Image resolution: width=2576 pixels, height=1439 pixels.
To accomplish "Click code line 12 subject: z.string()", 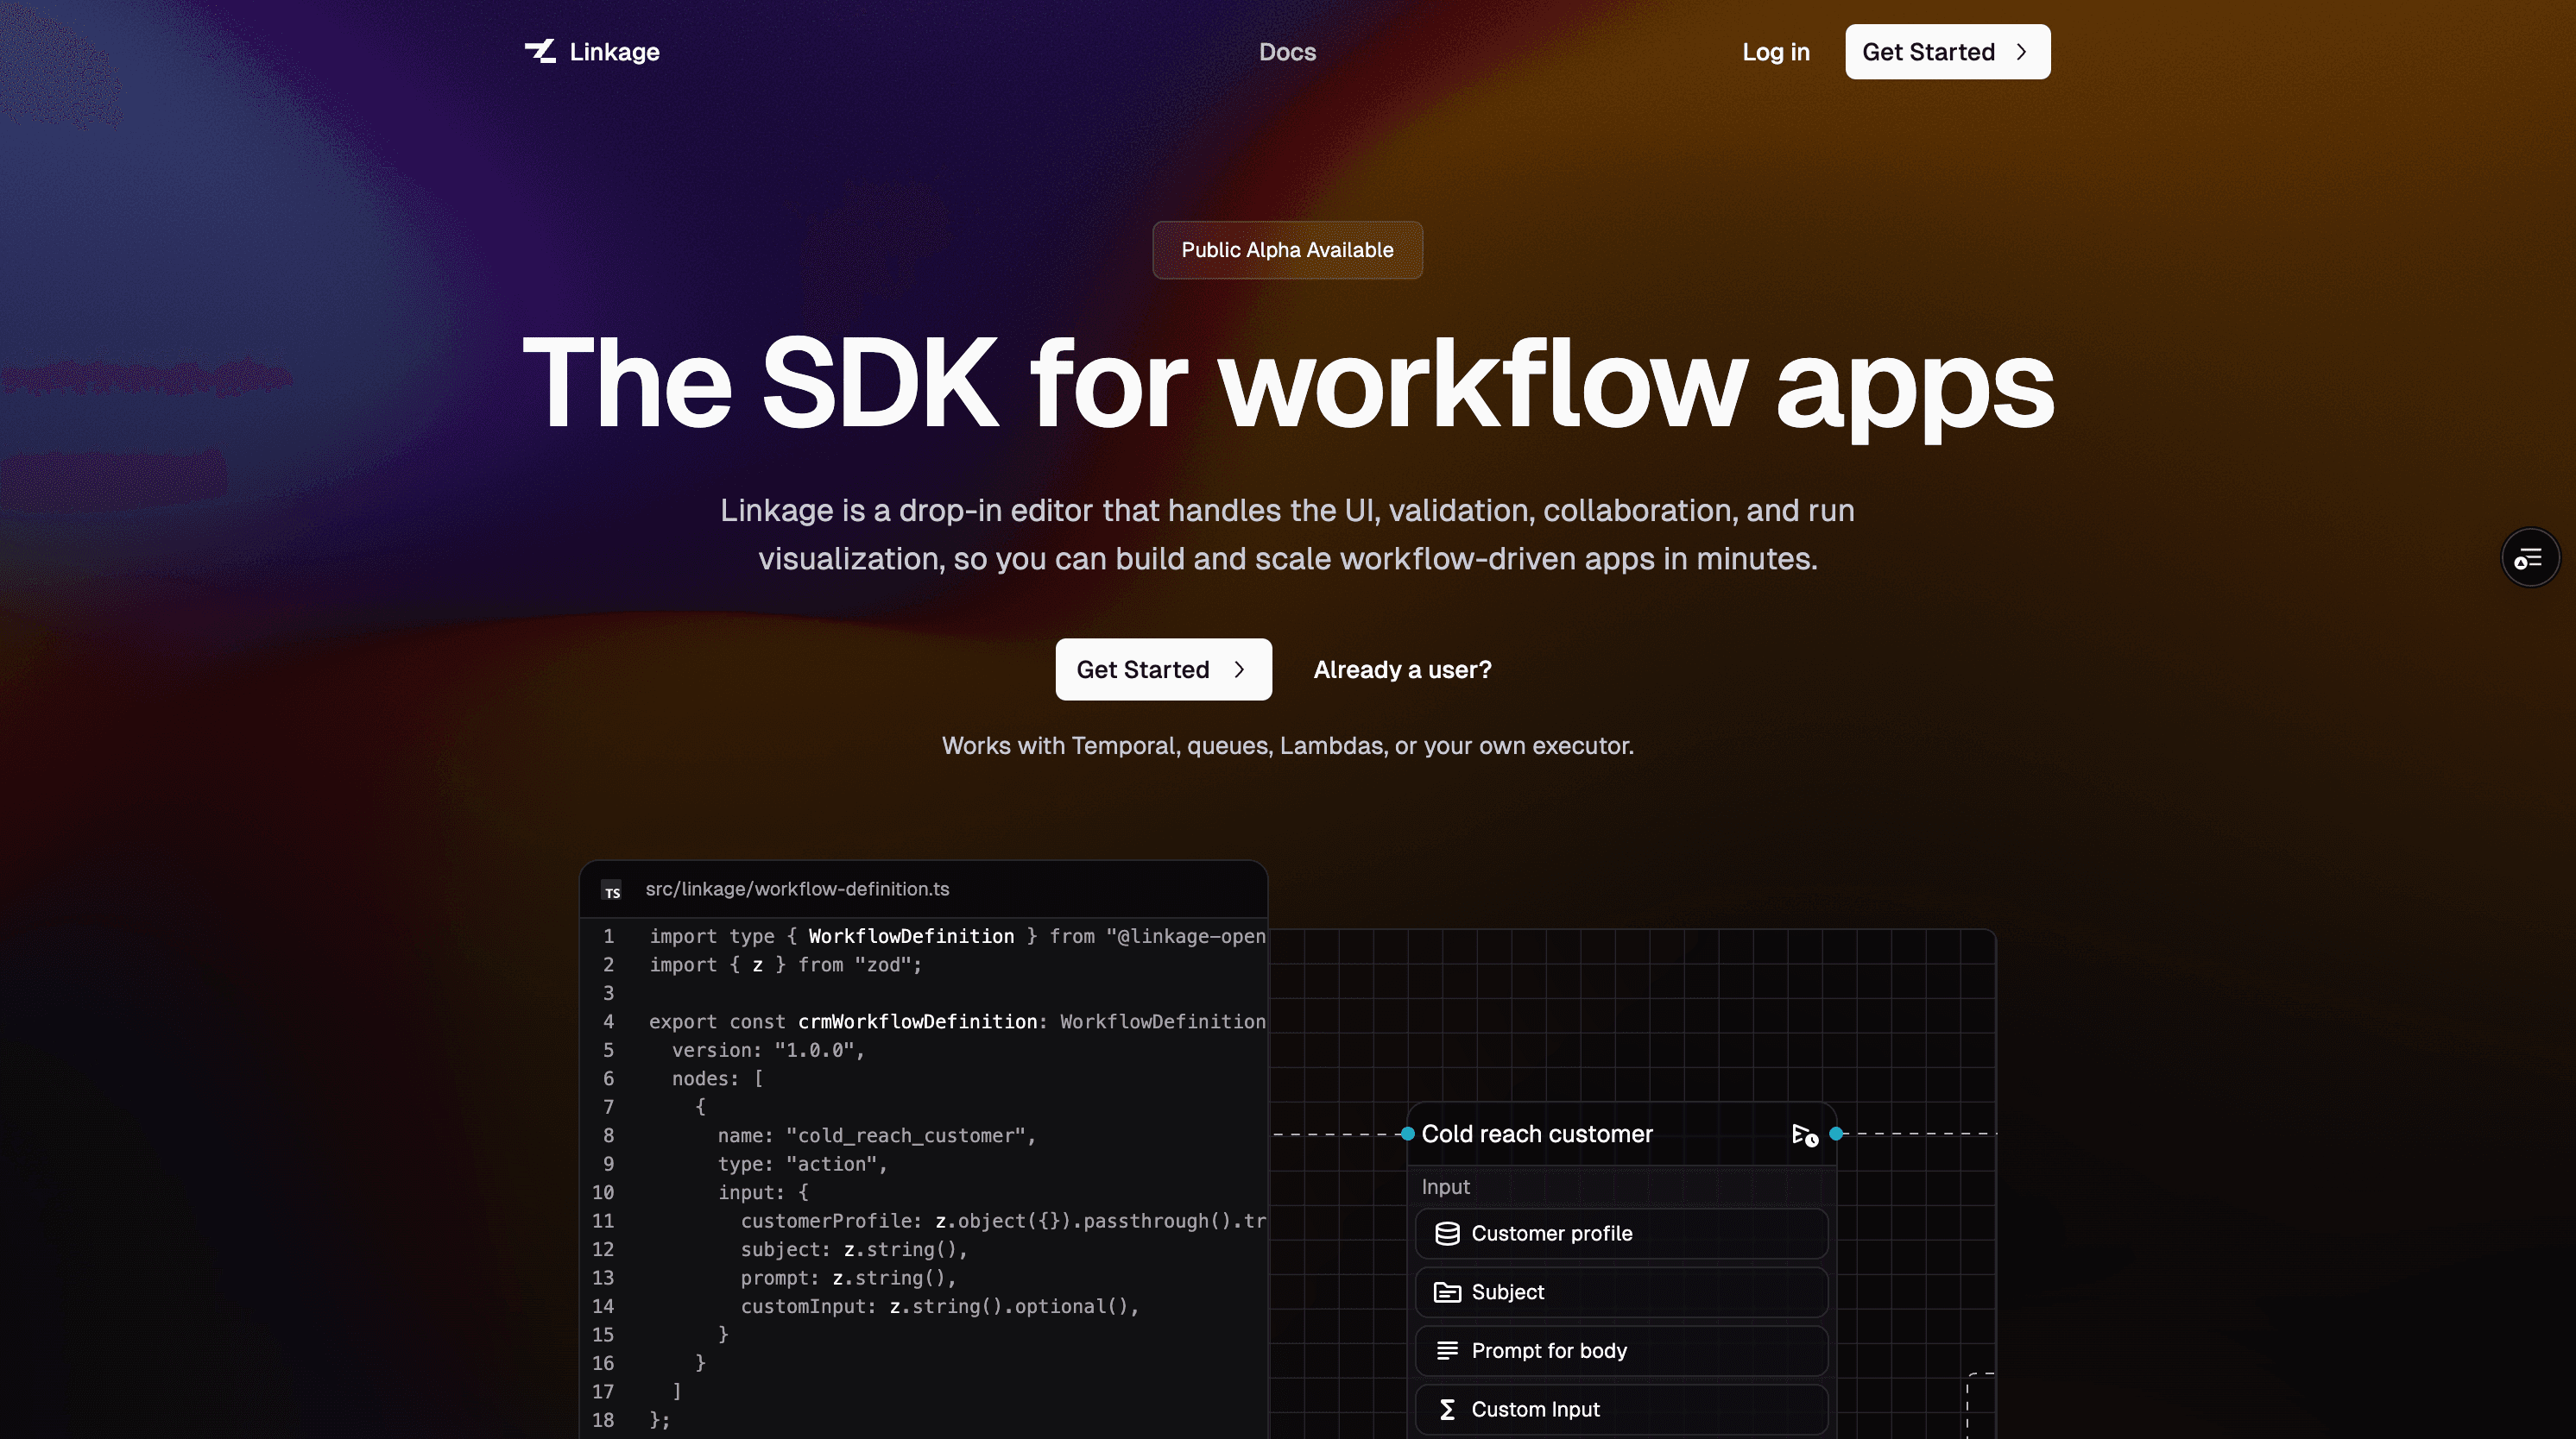I will pos(854,1249).
